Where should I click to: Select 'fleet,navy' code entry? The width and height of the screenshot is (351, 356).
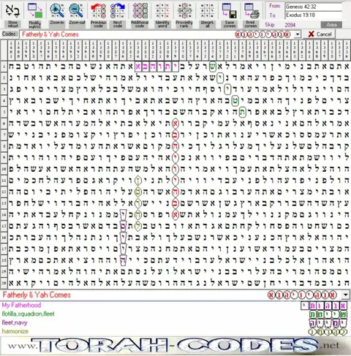pyautogui.click(x=15, y=322)
